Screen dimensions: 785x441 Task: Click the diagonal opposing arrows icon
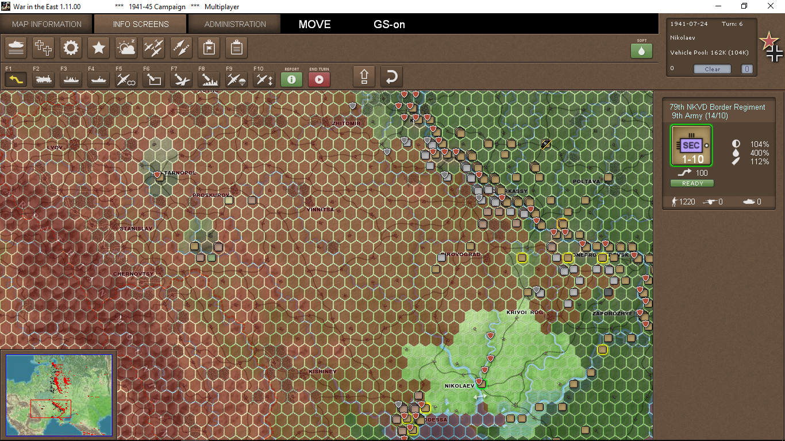click(182, 47)
